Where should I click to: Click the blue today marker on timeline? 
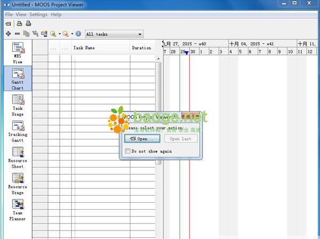click(x=186, y=53)
